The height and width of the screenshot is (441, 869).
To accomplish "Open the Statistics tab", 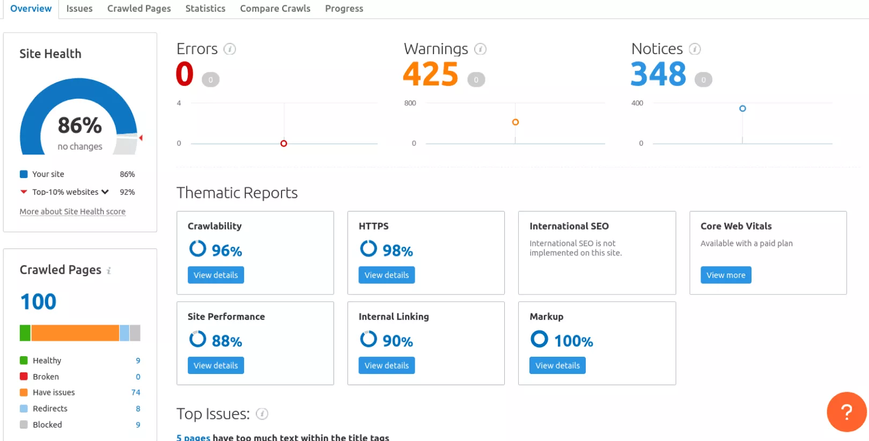I will tap(205, 9).
